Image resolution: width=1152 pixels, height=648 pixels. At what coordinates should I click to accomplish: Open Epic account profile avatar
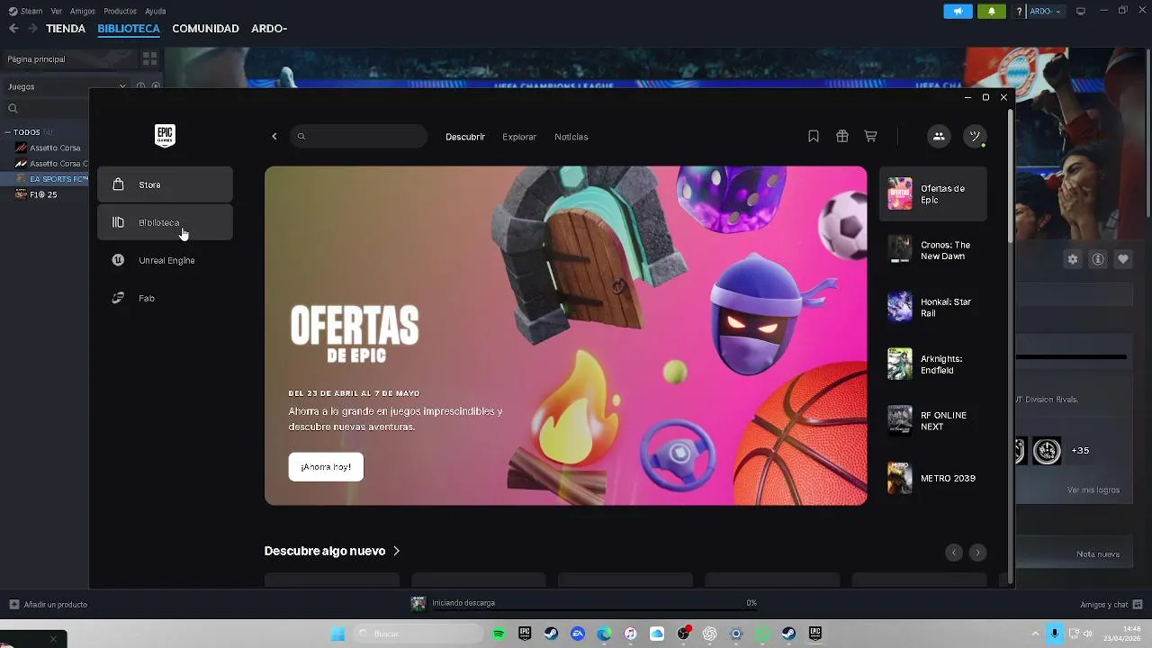point(975,136)
